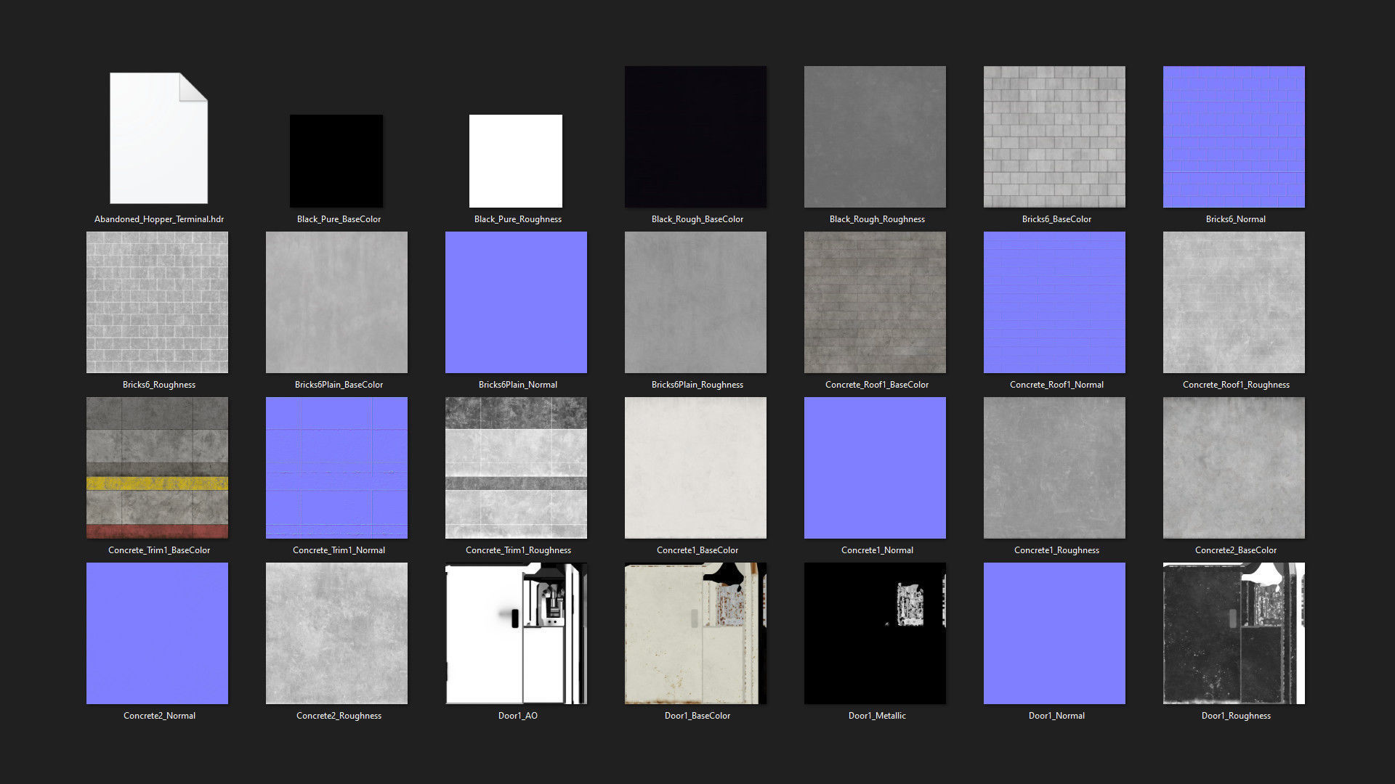Open the Bricks6_BaseColor brick texture

coord(1054,136)
